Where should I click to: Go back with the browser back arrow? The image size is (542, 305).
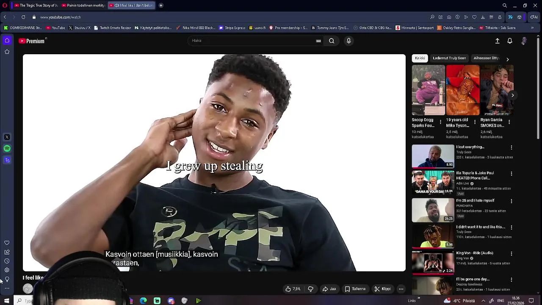tap(5, 17)
